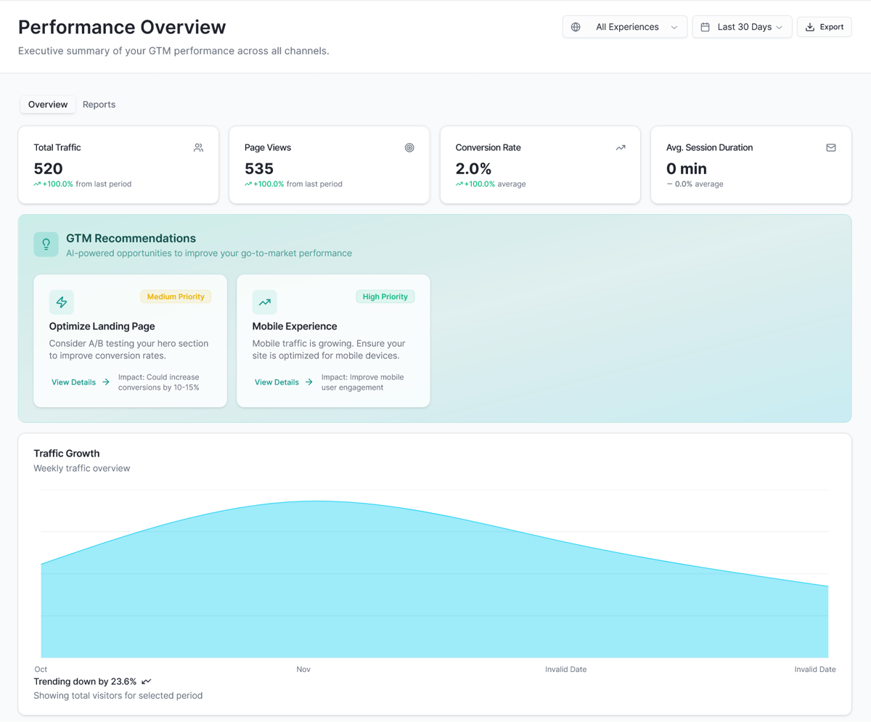Image resolution: width=871 pixels, height=722 pixels.
Task: Click the trending arrow icon in Conversion Rate card
Action: [x=621, y=147]
